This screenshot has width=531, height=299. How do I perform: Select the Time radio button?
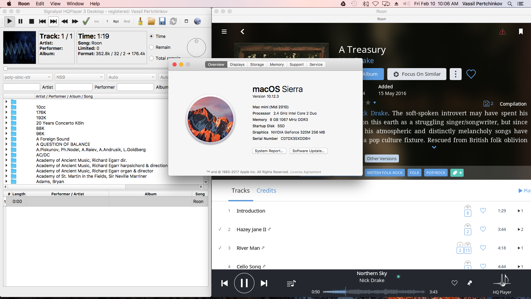click(151, 36)
